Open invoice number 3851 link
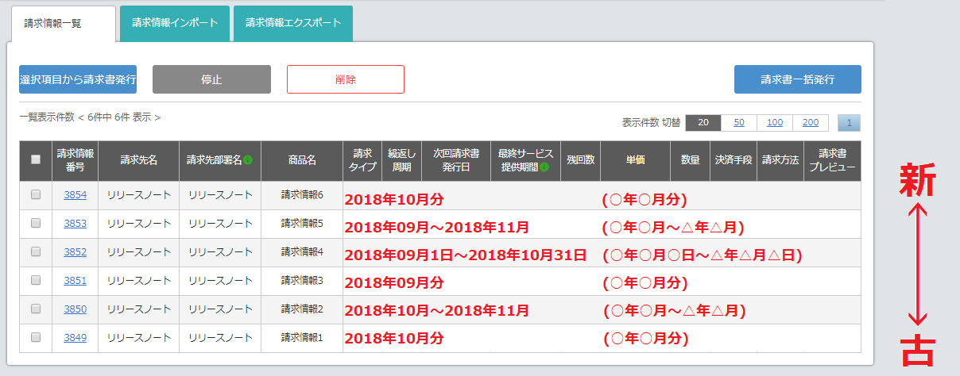 click(x=75, y=281)
